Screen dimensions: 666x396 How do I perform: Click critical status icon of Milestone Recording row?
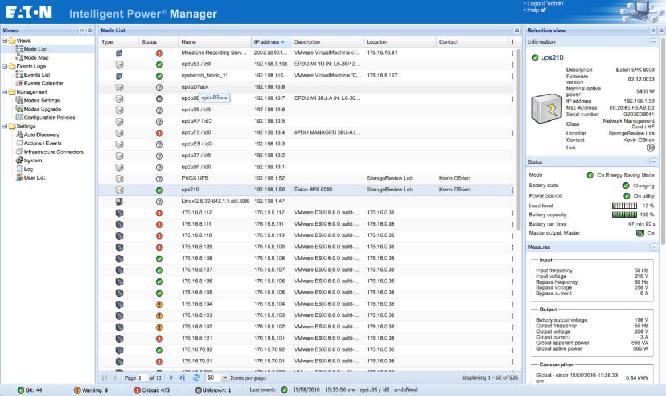[x=159, y=53]
